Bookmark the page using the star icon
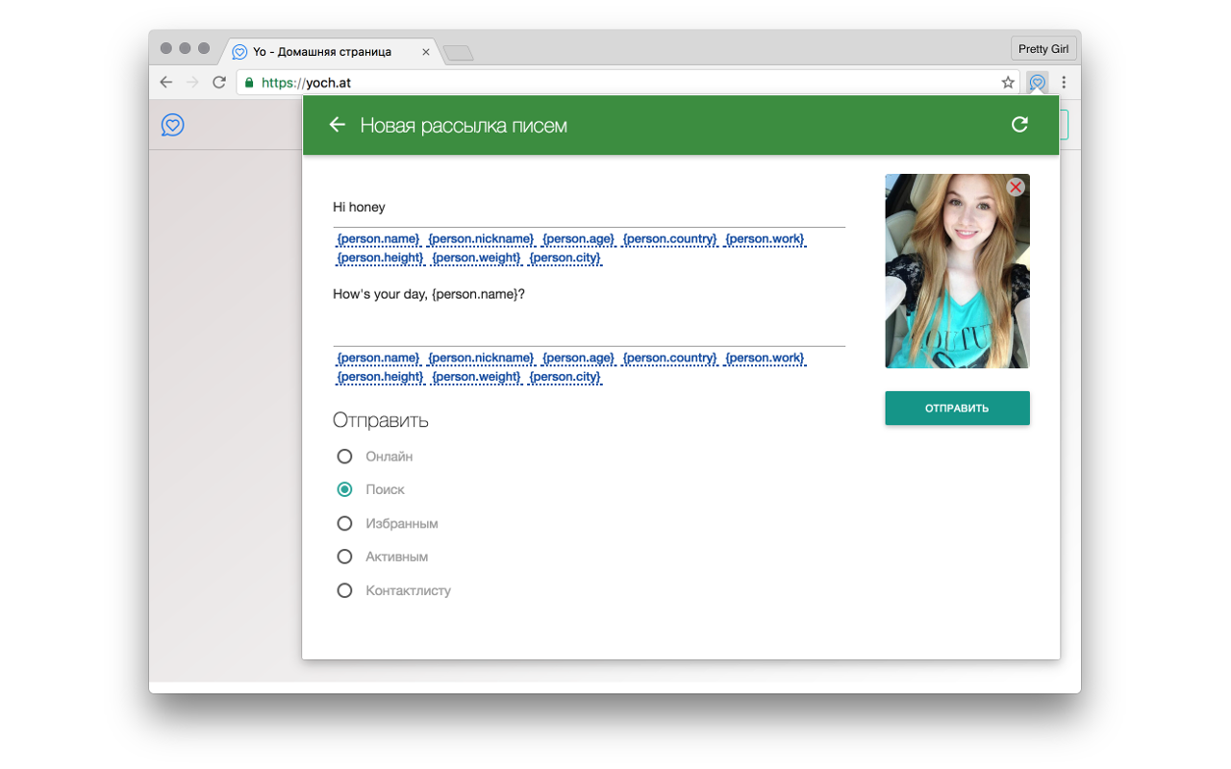1231x769 pixels. click(x=1007, y=82)
